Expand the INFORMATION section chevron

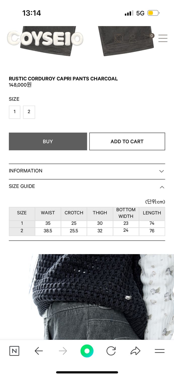(162, 171)
